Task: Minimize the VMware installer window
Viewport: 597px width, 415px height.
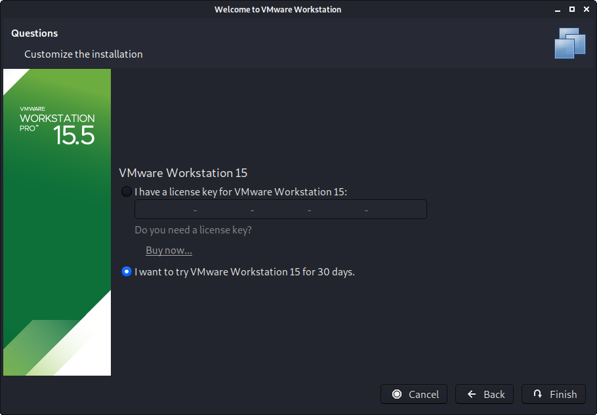Action: [x=558, y=10]
